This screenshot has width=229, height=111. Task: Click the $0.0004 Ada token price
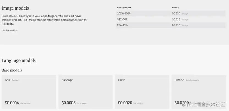[x=12, y=103]
